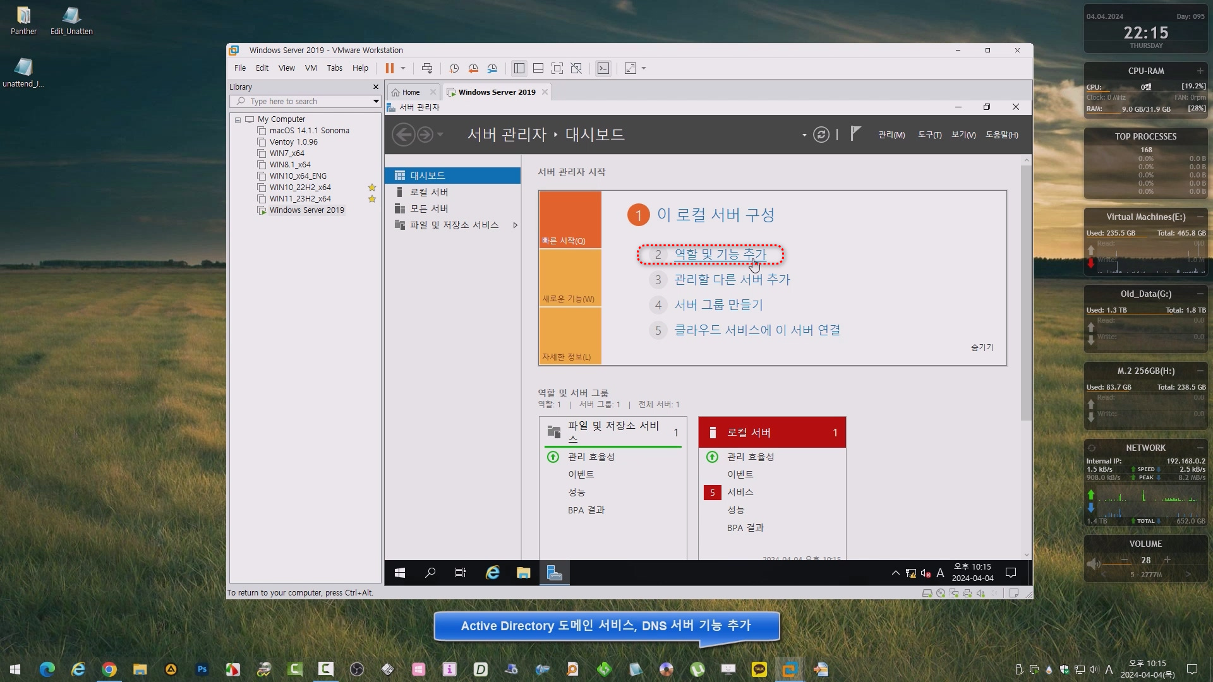Open the VMware Tabs menu
The width and height of the screenshot is (1213, 682).
point(335,68)
